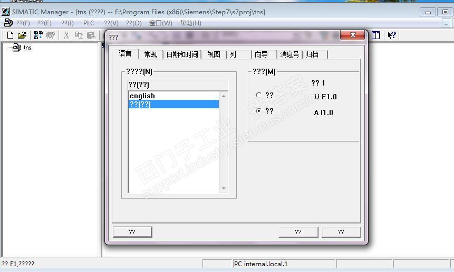
Task: Switch to the 常规 tab
Action: point(151,54)
